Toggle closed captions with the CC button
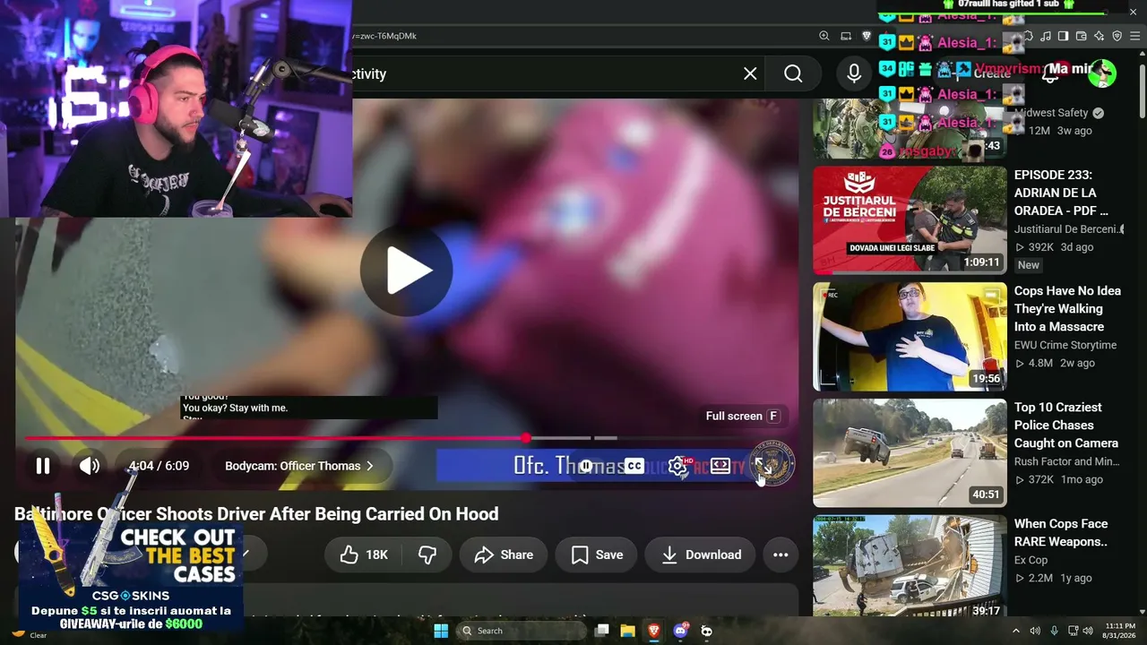This screenshot has width=1147, height=645. pyautogui.click(x=634, y=466)
